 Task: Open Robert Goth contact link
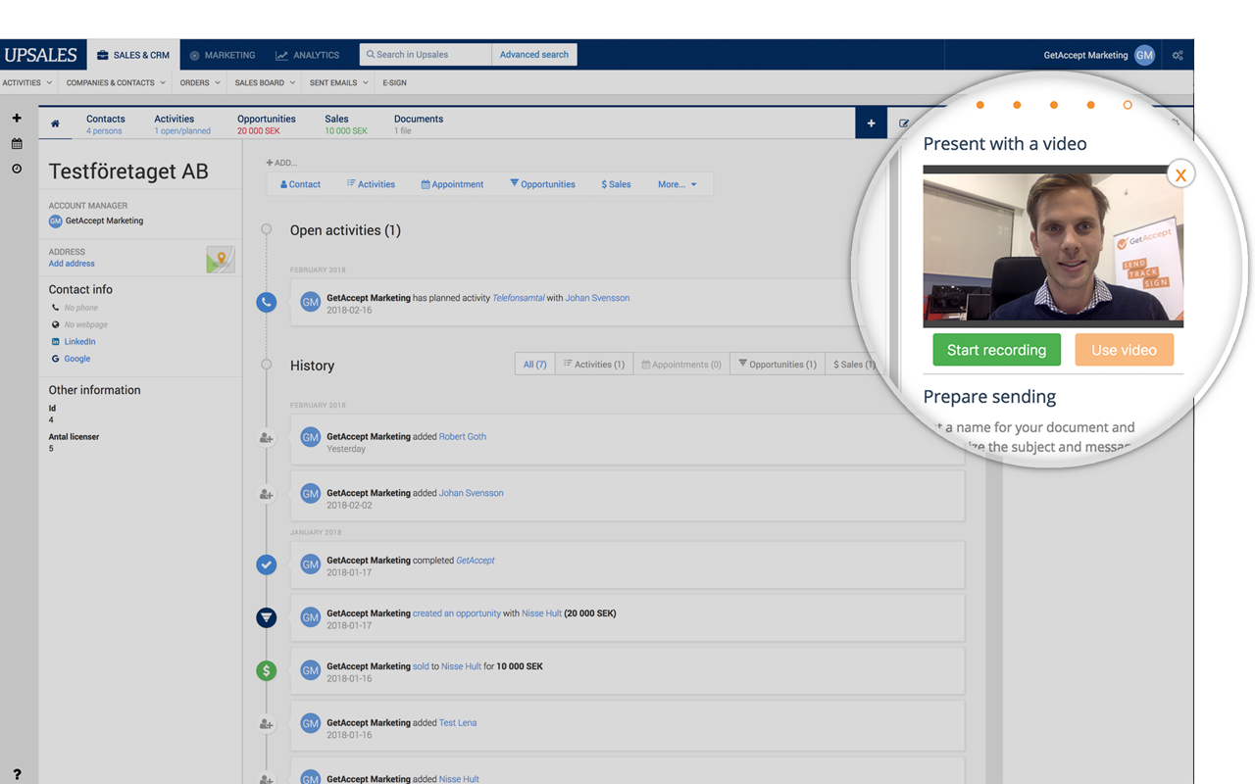(x=463, y=437)
